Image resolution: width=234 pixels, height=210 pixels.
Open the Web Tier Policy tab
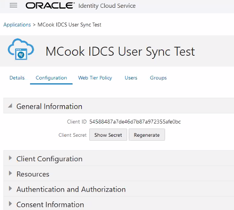(x=95, y=78)
